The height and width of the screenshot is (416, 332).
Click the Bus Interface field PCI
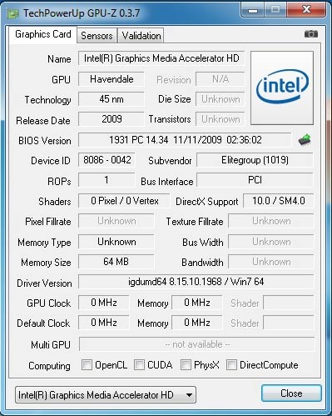255,180
